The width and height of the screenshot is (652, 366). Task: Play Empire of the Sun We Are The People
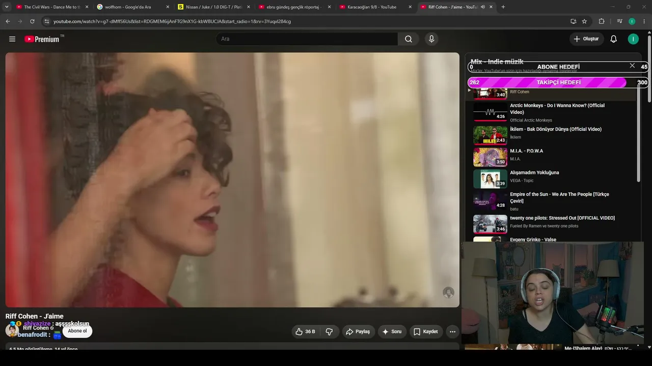[559, 198]
